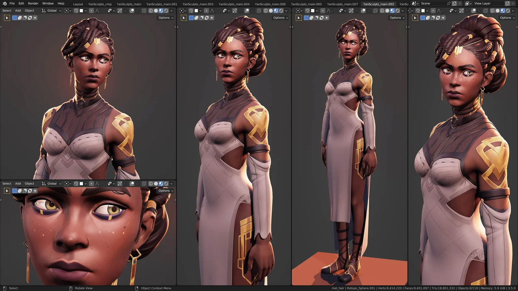Toggle snapping magnet in the face close-up viewport

[x=76, y=184]
